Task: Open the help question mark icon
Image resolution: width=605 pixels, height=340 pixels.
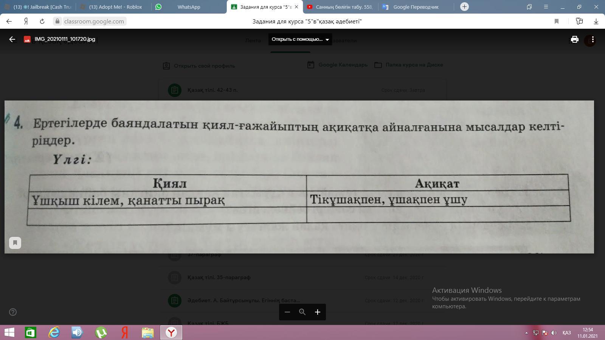Action: point(13,312)
